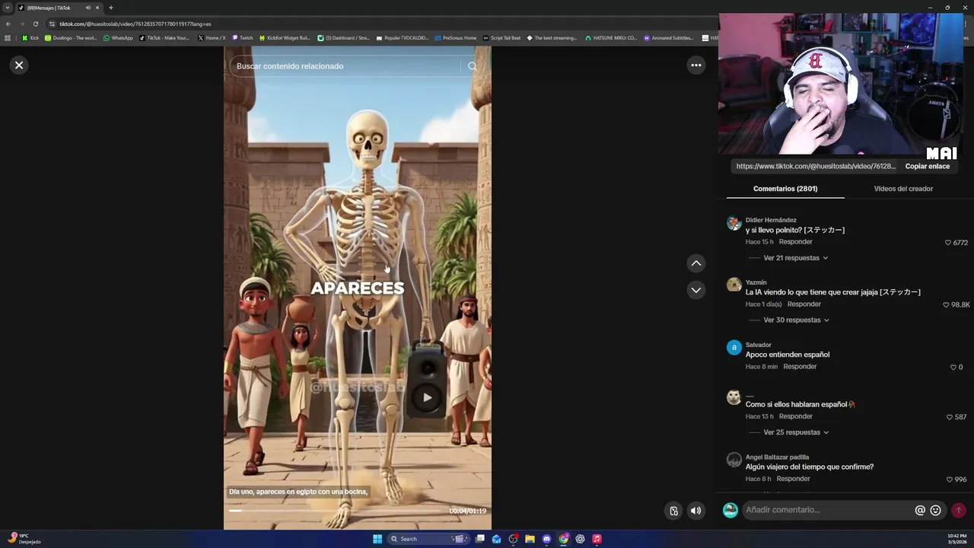Open the Windows Start menu

click(x=377, y=539)
